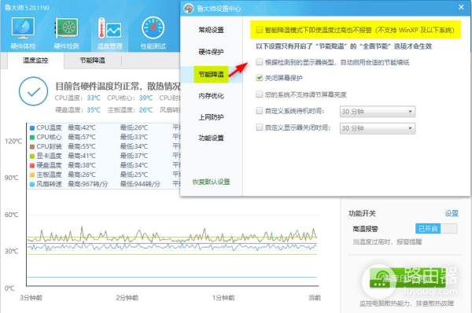Select 硬件保护 in settings sidebar
Image resolution: width=472 pixels, height=313 pixels.
click(x=211, y=52)
